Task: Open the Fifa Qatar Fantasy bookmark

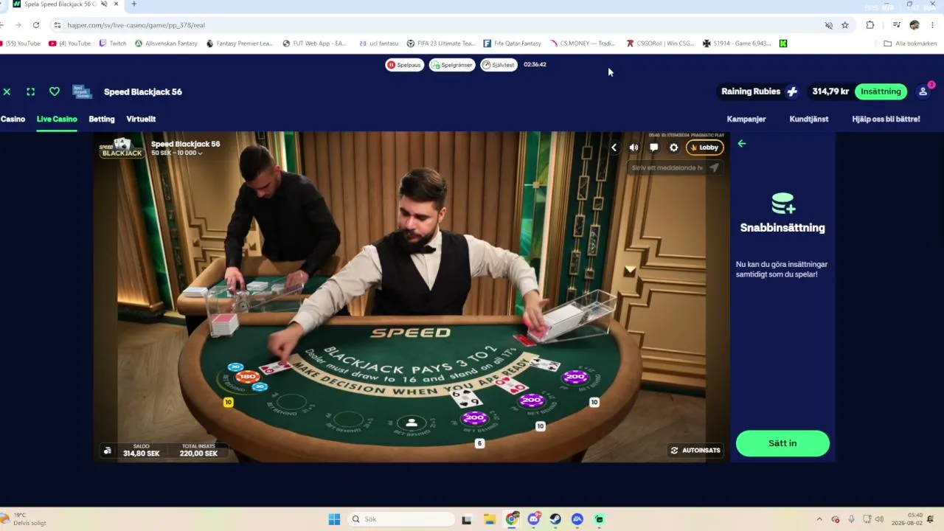Action: [x=513, y=44]
